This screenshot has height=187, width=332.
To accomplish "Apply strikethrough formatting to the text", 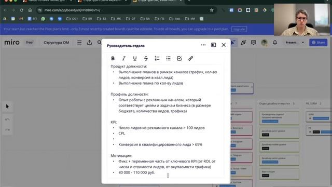I will pyautogui.click(x=146, y=58).
